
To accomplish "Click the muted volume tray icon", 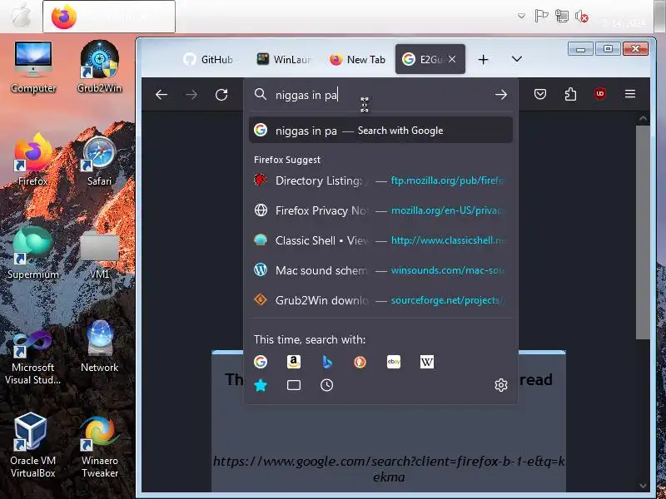I will [x=581, y=16].
